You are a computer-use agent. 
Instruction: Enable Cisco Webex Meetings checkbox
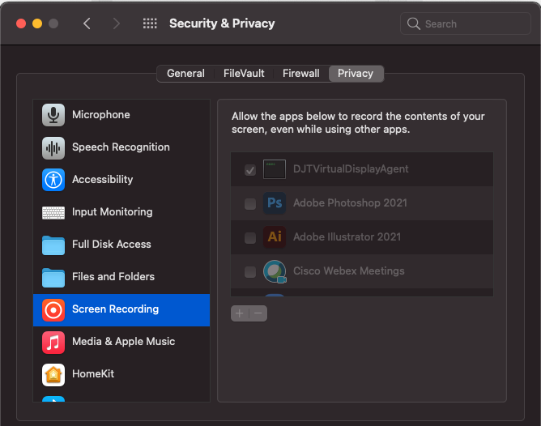coord(250,272)
